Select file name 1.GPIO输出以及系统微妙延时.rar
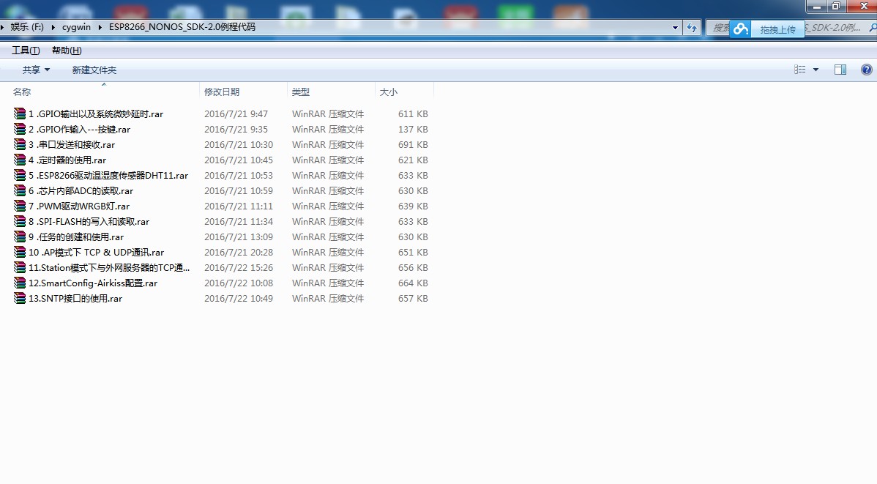This screenshot has width=877, height=484. click(x=96, y=113)
